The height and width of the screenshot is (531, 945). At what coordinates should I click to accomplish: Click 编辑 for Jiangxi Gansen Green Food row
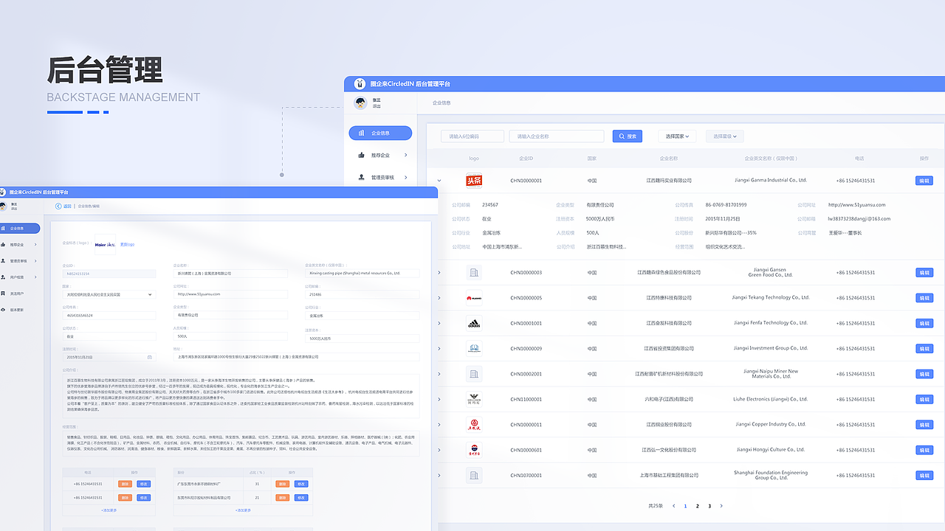(x=924, y=273)
